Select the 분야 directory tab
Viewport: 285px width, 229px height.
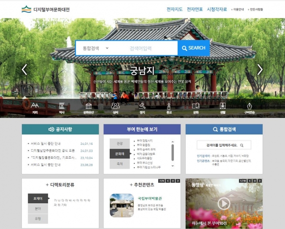pyautogui.click(x=38, y=209)
